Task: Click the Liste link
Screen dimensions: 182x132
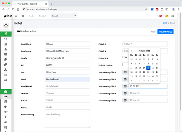Action: pyautogui.click(x=153, y=32)
